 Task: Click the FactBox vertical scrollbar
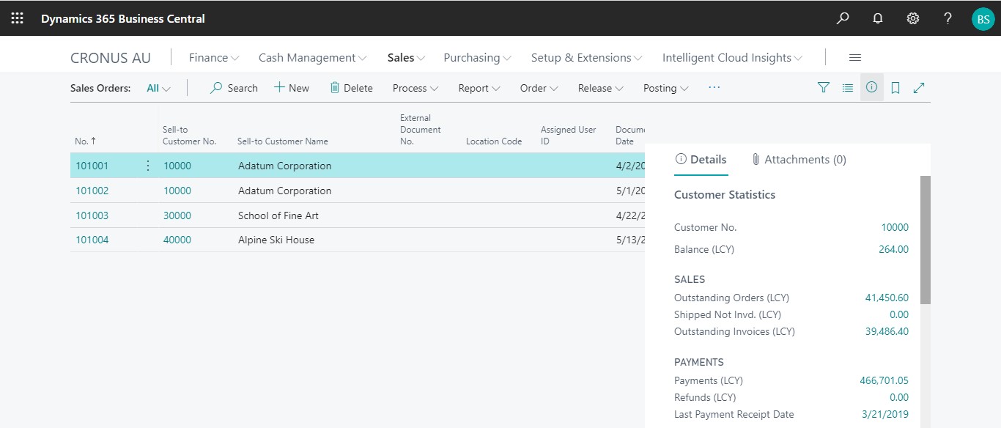pyautogui.click(x=925, y=240)
